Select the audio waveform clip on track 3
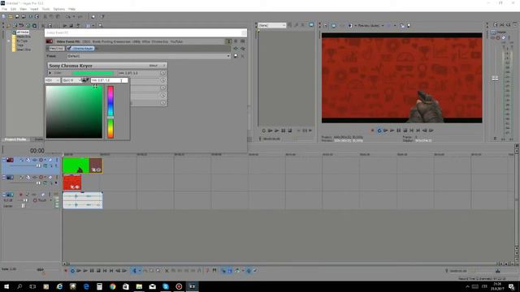Image resolution: width=520 pixels, height=292 pixels. click(83, 200)
